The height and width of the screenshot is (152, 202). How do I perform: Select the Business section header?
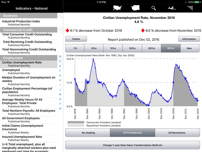point(29,16)
